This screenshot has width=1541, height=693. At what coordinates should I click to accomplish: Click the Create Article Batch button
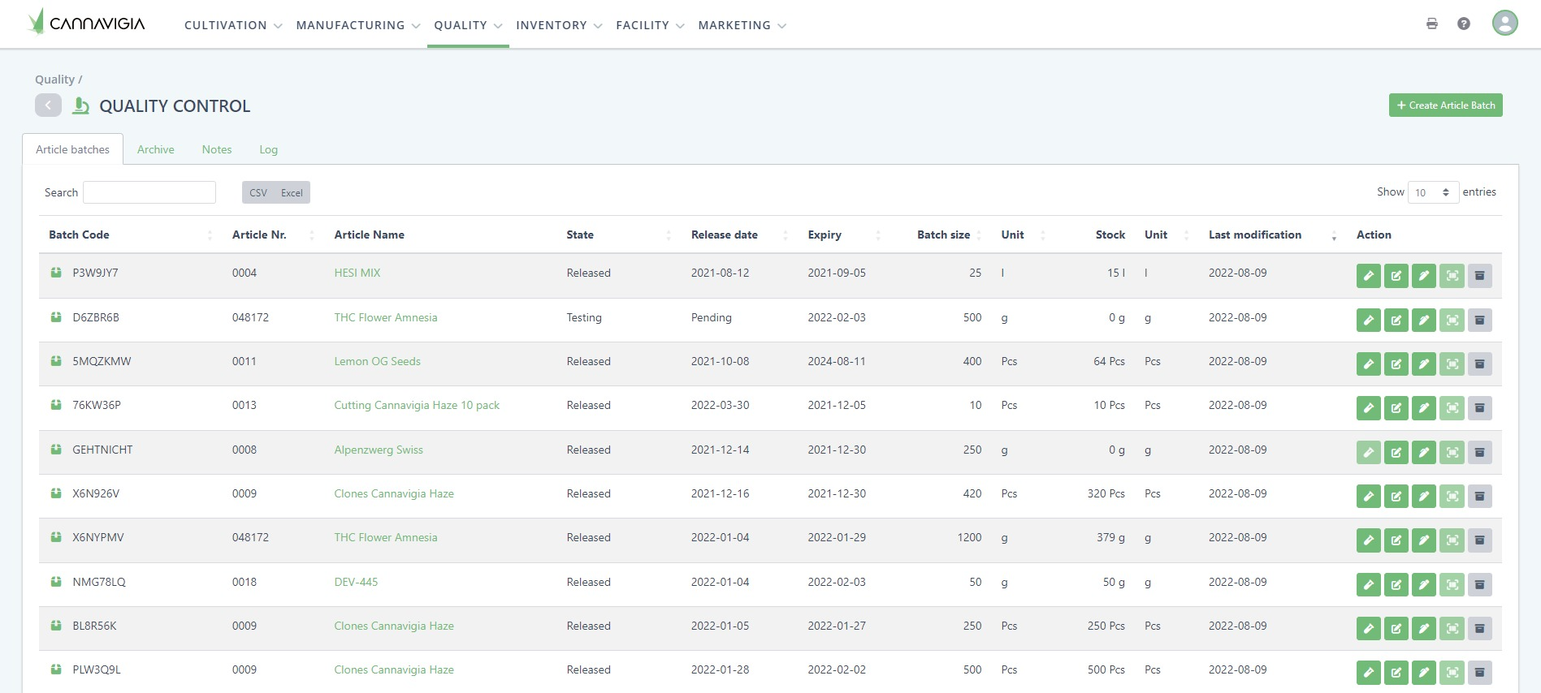[x=1445, y=105]
